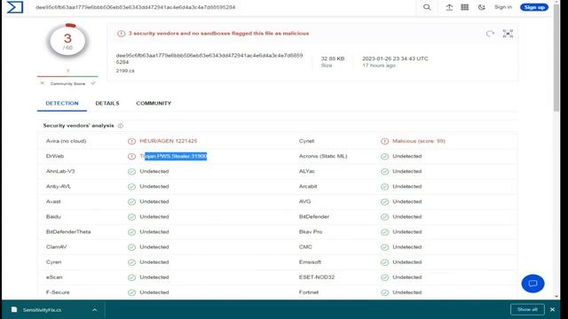Viewport: 568px width, 319px height.
Task: Select the HEUR/AGEN.1221425 detection text
Action: tap(169, 141)
